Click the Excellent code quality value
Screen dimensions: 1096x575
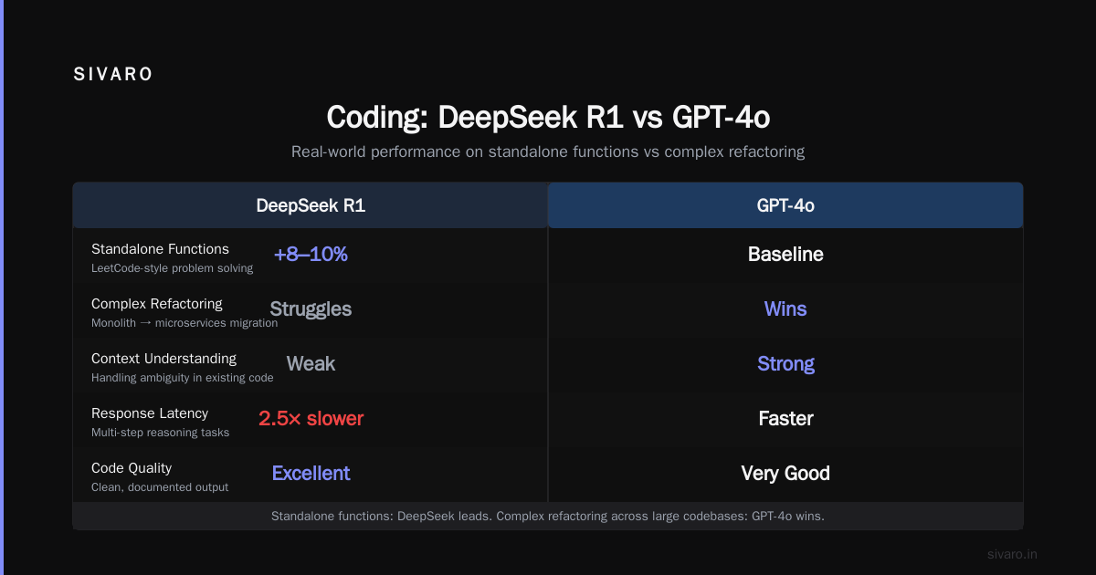pos(311,474)
